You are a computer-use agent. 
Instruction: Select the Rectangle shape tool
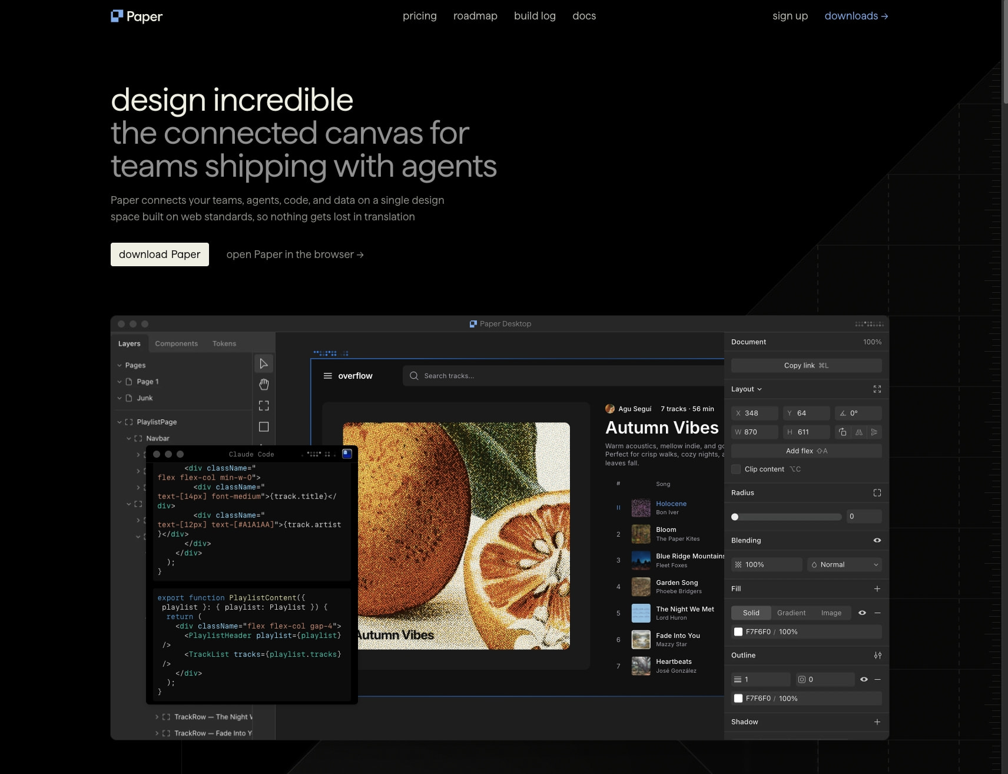point(264,427)
